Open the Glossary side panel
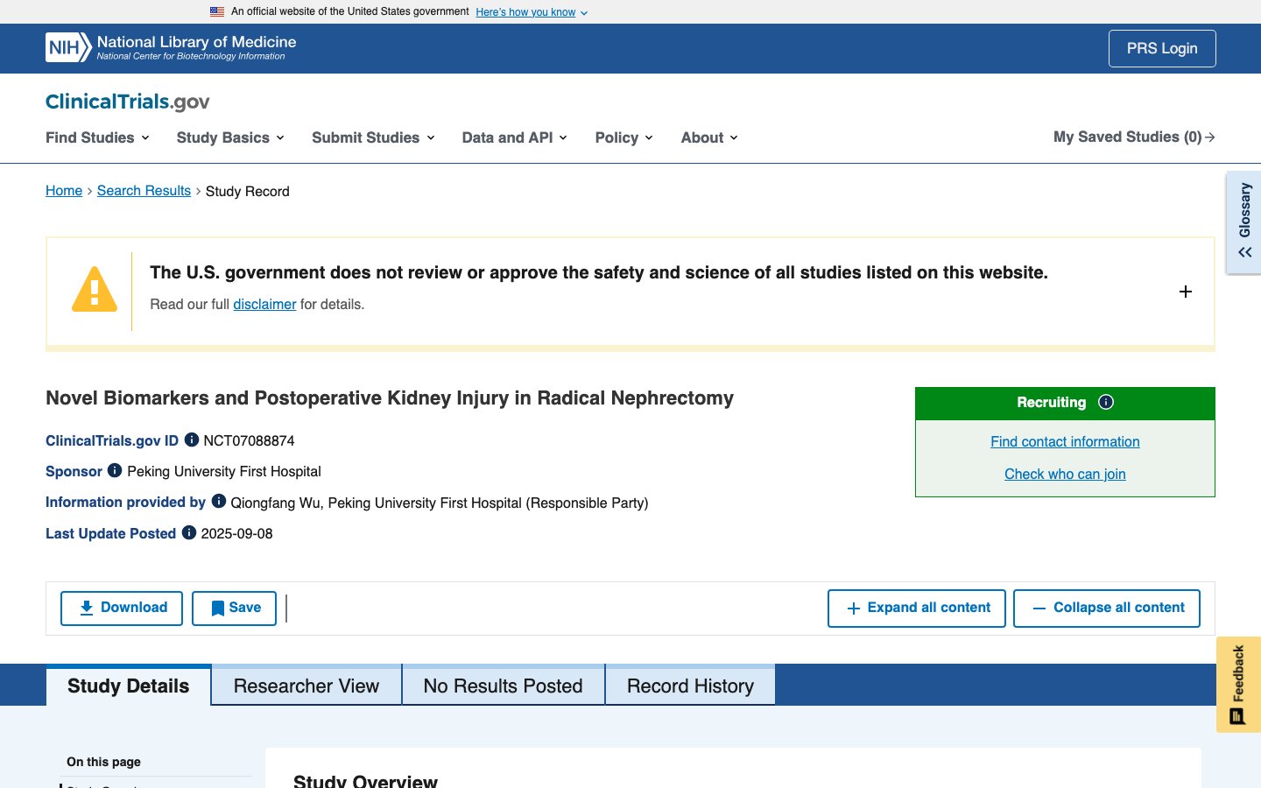Screen dimensions: 1261x788 (x=1244, y=222)
